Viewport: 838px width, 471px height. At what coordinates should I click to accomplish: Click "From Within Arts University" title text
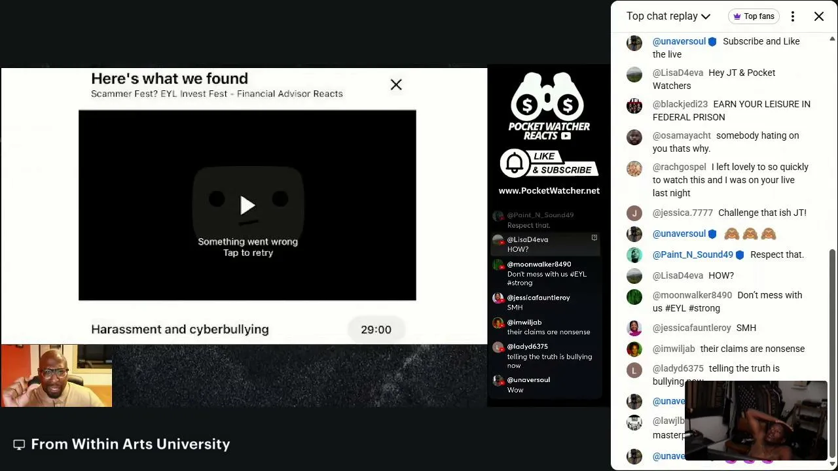coord(130,444)
